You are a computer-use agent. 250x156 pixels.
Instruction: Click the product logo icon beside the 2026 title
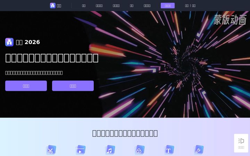tap(9, 42)
